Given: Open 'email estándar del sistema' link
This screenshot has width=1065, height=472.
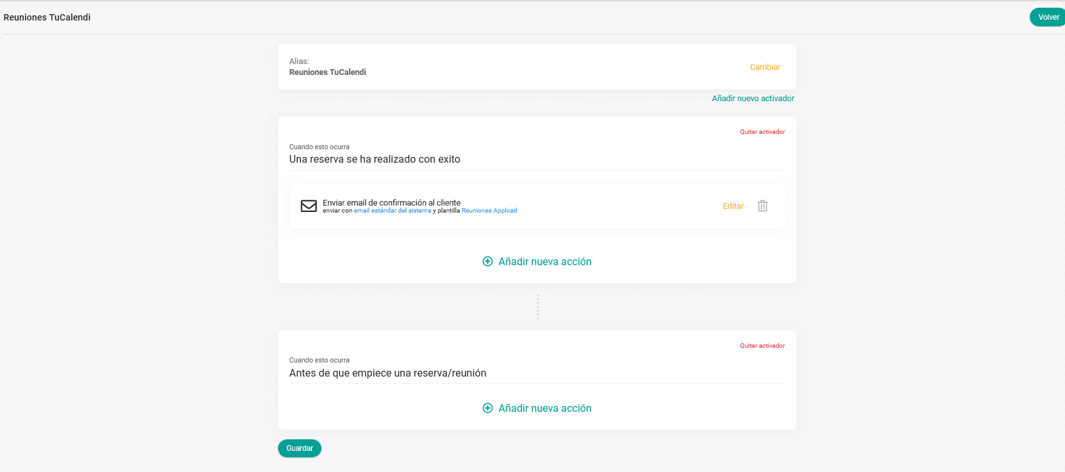Looking at the screenshot, I should (393, 211).
